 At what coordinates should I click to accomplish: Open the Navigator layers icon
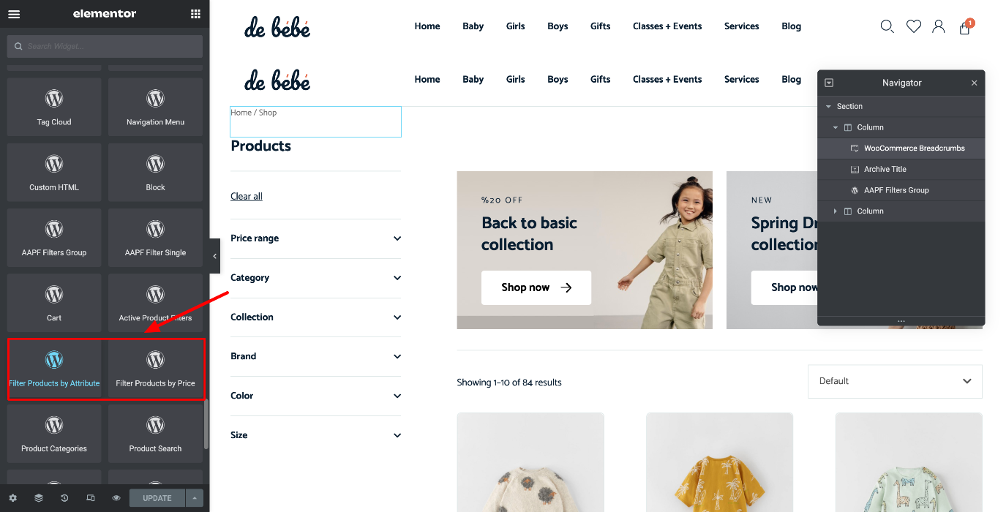click(39, 498)
